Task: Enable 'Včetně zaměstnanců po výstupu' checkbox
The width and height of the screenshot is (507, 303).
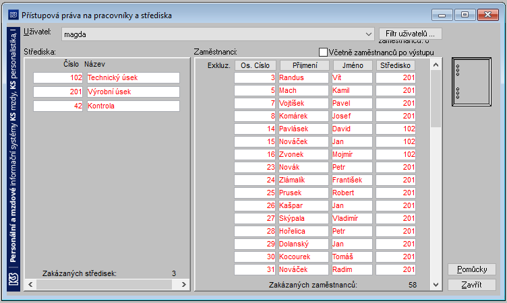Action: (x=323, y=52)
